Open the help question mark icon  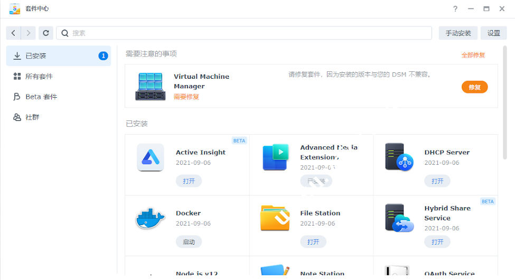[x=455, y=9]
